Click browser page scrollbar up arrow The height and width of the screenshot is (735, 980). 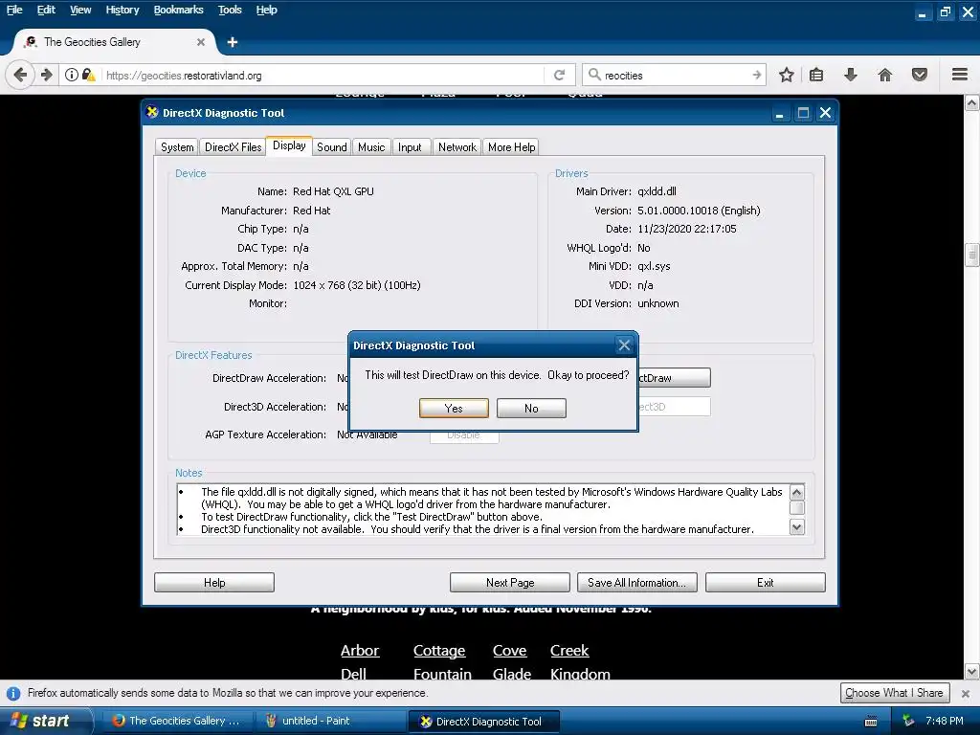(972, 103)
